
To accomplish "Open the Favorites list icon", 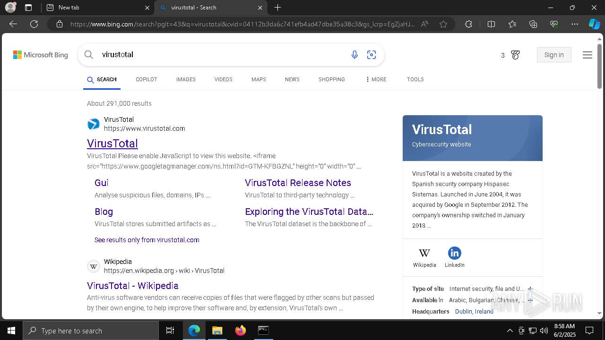I will pyautogui.click(x=512, y=24).
